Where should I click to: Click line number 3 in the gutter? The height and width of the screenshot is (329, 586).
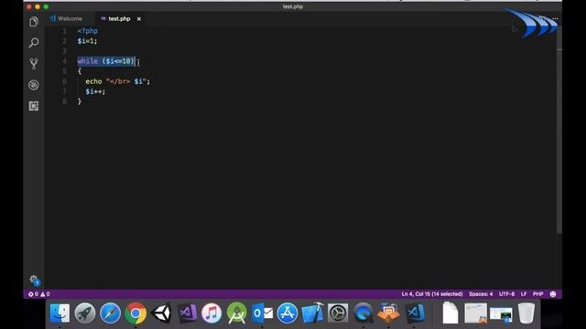tap(64, 51)
